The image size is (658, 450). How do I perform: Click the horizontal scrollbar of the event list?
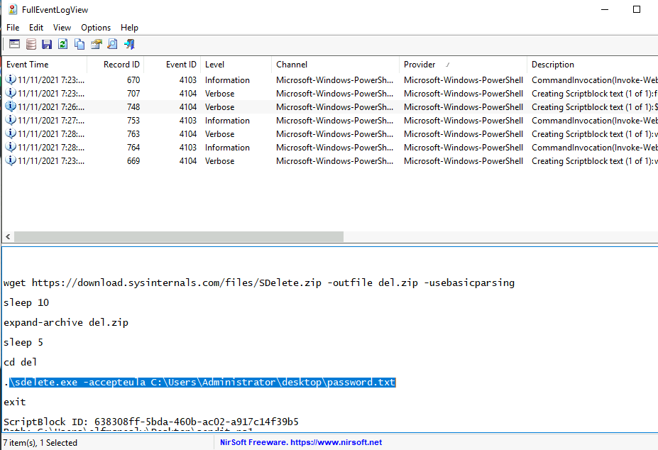tap(177, 236)
